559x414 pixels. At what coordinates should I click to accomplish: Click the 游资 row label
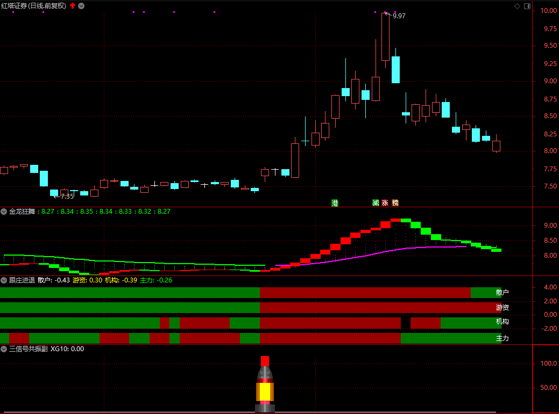[x=503, y=307]
